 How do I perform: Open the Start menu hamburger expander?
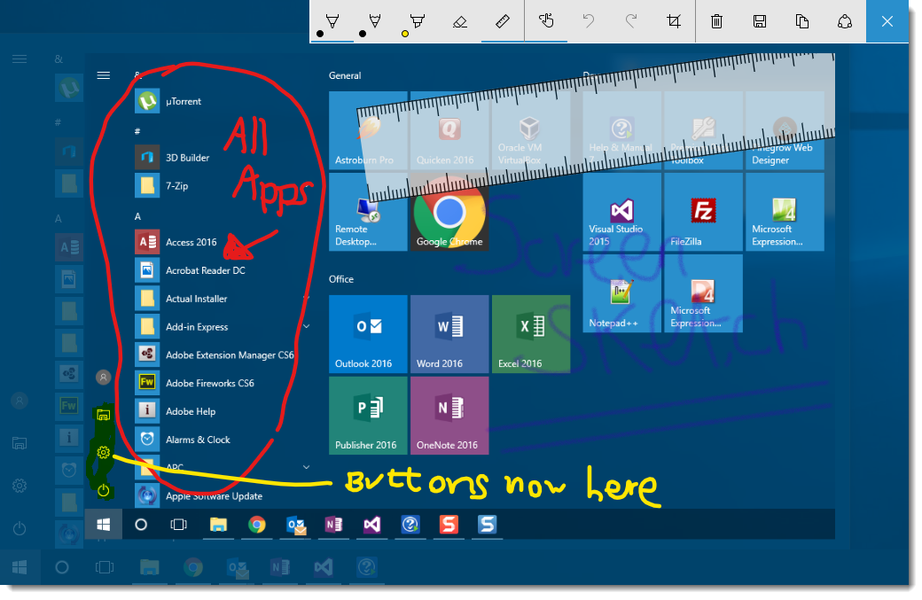[103, 75]
